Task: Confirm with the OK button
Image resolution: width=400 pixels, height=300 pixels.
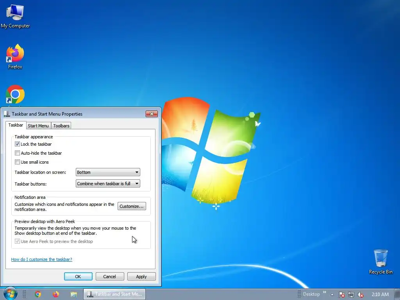Action: (x=78, y=277)
